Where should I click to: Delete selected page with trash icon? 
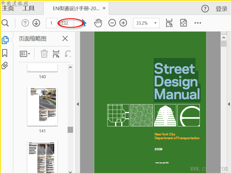click(44, 54)
